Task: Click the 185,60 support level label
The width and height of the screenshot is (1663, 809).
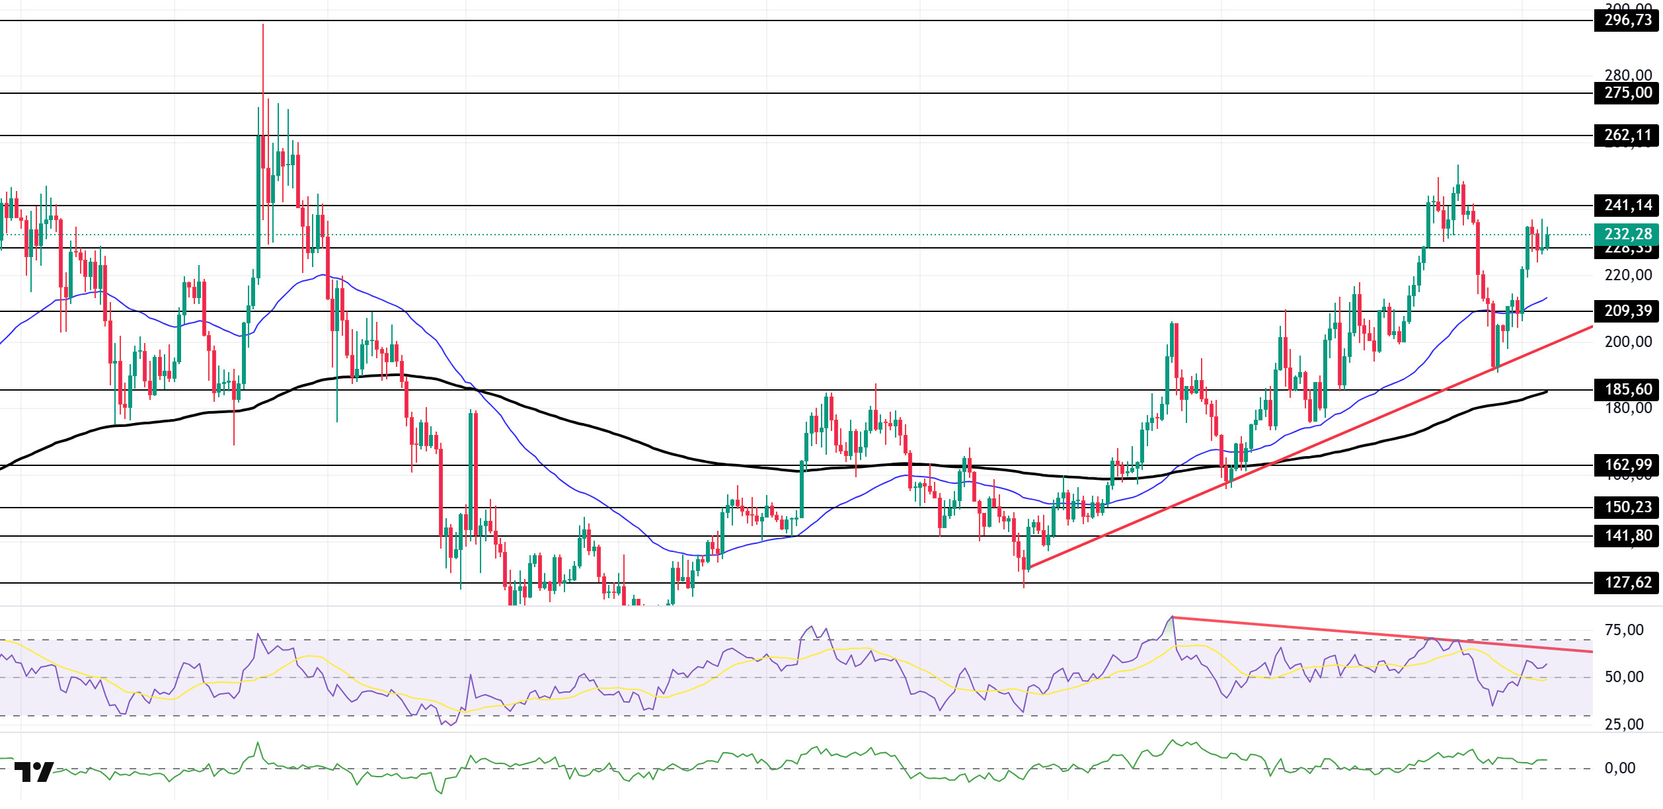Action: tap(1627, 389)
